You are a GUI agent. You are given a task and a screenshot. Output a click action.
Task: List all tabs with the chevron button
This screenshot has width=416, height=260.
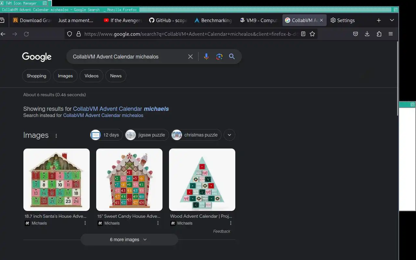(392, 20)
